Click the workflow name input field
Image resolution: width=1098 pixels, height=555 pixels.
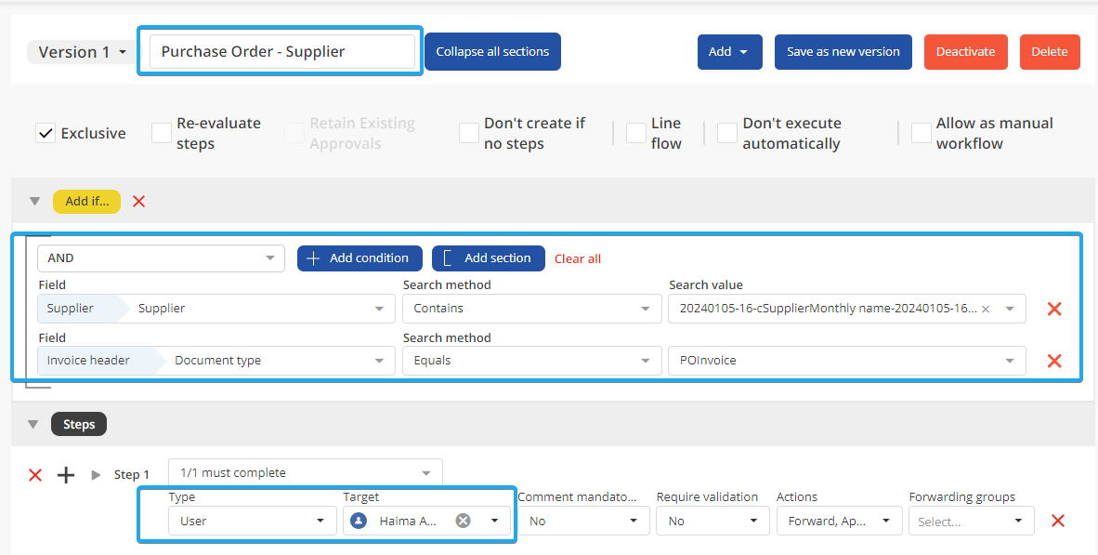(282, 52)
